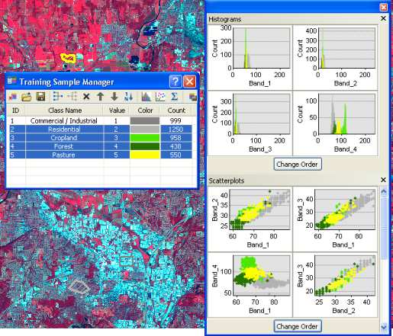Close the Scatterplots panel section
Screen dimensions: 393x336
(383, 180)
